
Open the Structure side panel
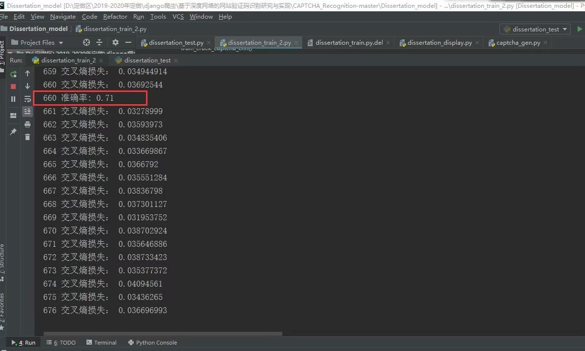[x=2, y=263]
